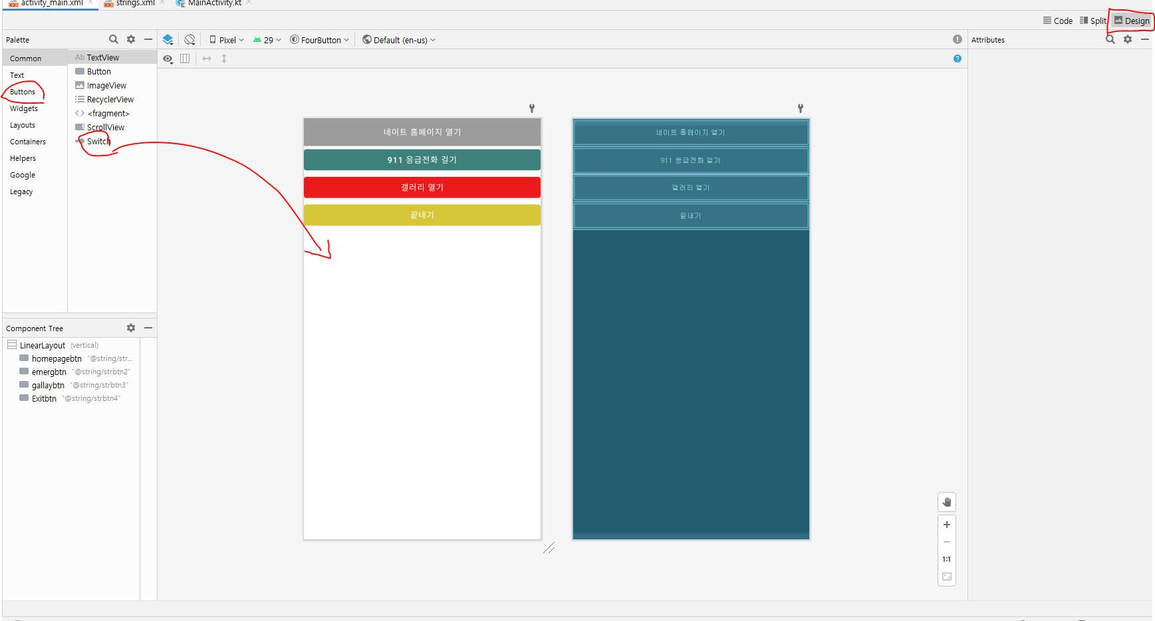Viewport: 1155px width, 621px height.
Task: Click the red gallery button in design preview
Action: 422,187
